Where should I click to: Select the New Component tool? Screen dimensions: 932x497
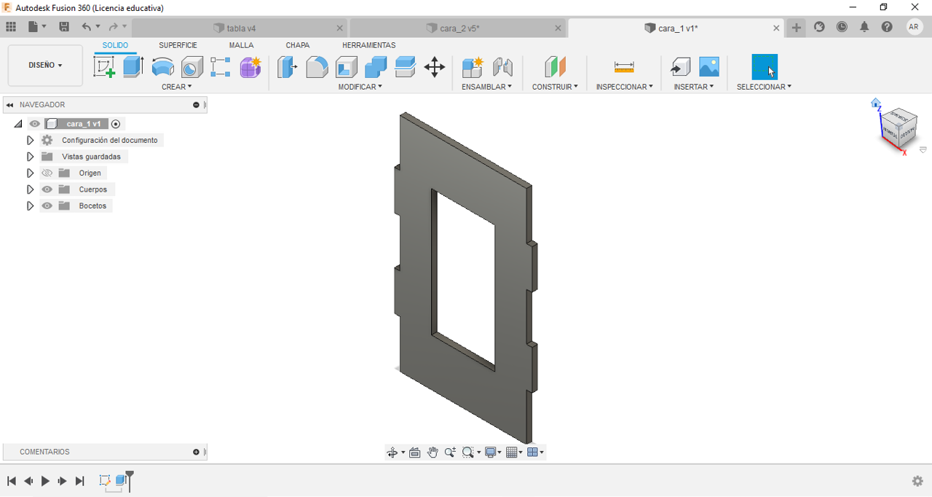473,67
